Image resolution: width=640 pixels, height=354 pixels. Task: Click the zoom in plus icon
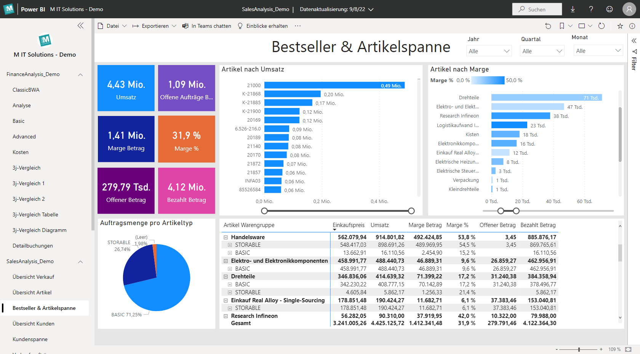[601, 349]
